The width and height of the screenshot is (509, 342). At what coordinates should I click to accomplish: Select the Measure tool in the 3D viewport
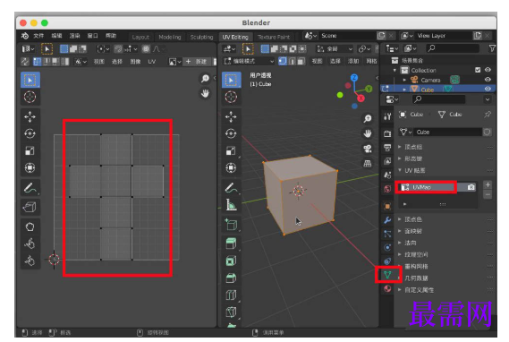coord(231,205)
